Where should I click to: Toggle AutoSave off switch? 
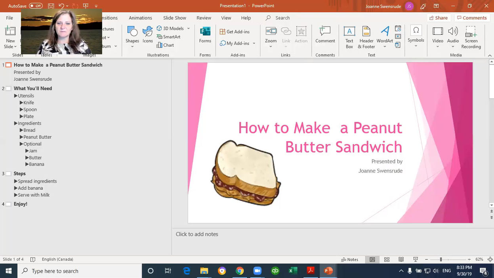point(36,6)
